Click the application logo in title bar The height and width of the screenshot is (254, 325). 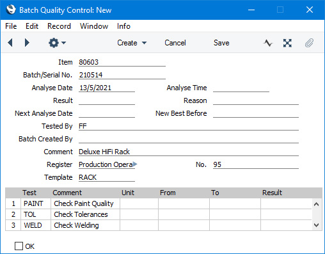click(x=11, y=10)
